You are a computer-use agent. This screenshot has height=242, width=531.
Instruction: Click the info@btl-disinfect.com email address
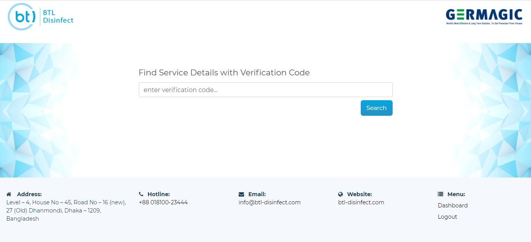point(269,202)
